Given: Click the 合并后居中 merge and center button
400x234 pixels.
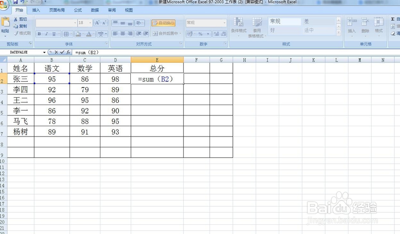Looking at the screenshot, I should pyautogui.click(x=165, y=34).
